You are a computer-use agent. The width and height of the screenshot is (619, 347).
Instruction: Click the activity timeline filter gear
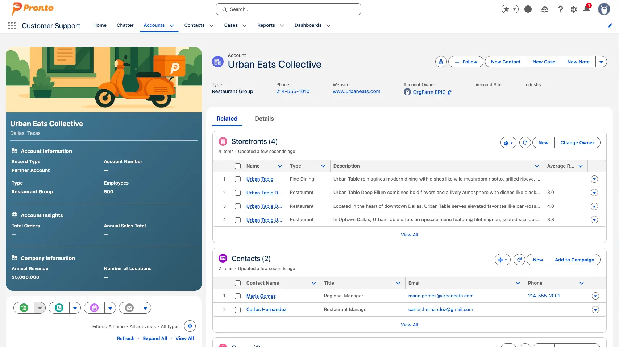coord(190,326)
